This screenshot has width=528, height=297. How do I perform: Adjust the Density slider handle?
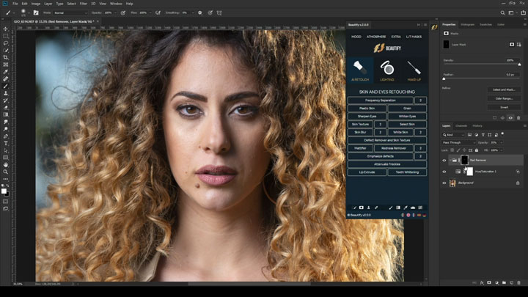pyautogui.click(x=519, y=65)
